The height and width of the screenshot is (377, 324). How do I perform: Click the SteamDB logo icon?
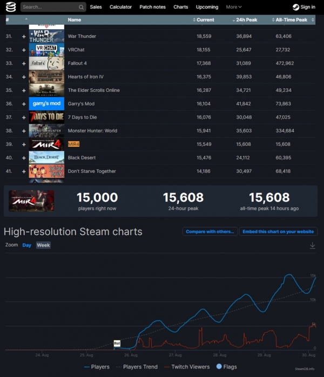(11, 7)
